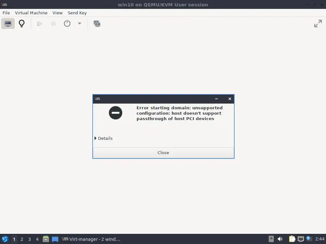Show virtual hardware details lightbulb icon
The width and height of the screenshot is (326, 244).
pos(22,24)
